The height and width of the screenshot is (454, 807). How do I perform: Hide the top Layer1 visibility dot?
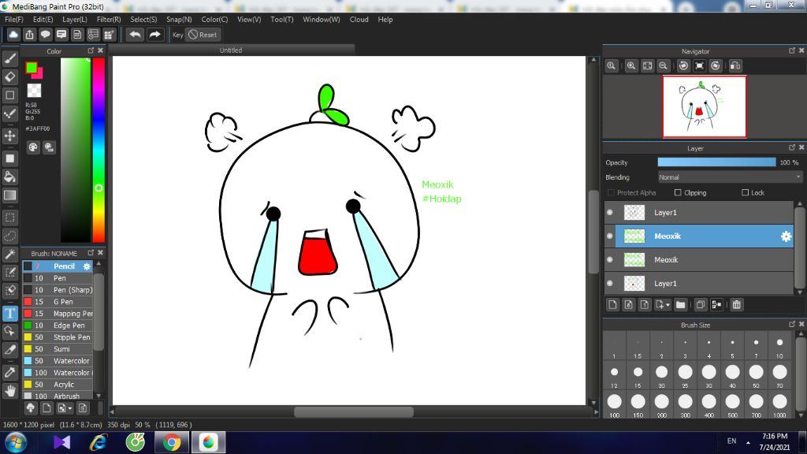pos(610,213)
